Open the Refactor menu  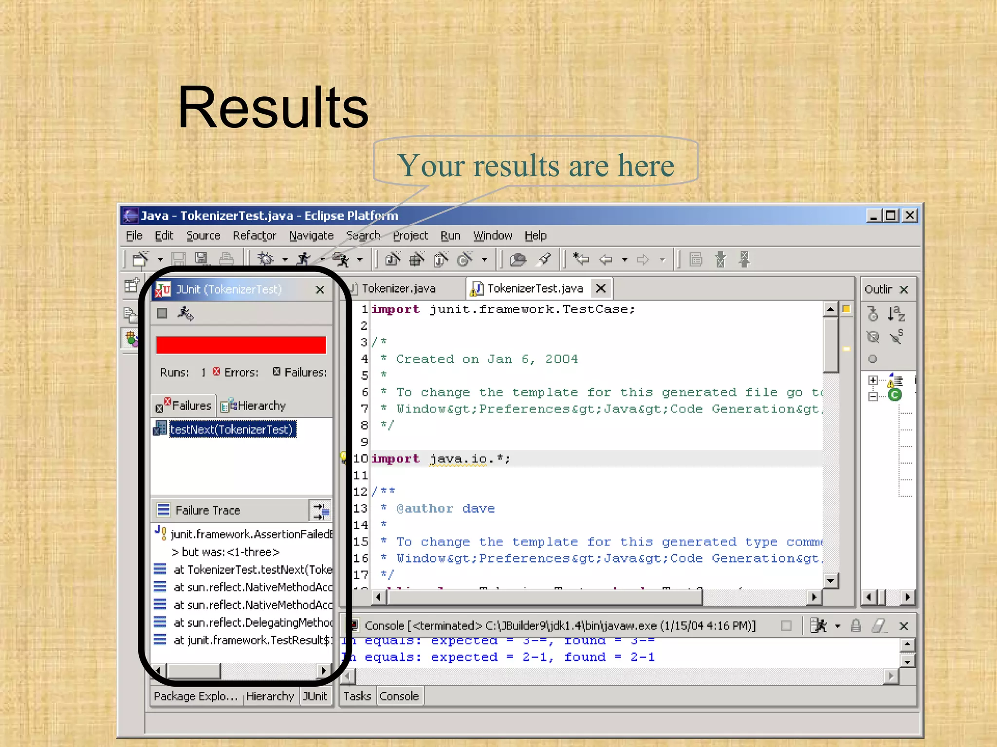click(x=254, y=236)
